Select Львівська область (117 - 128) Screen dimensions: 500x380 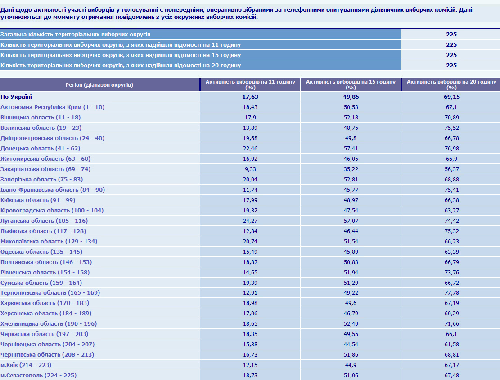pos(43,231)
